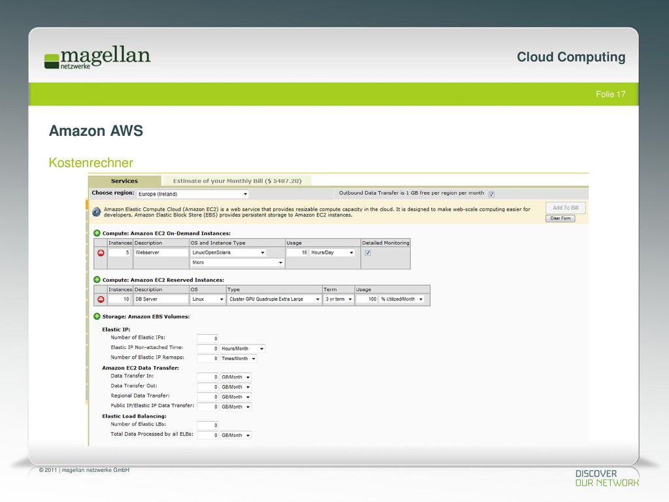This screenshot has height=502, width=669.
Task: Click the 'Storage: Amazon EBS Volumes:' heading
Action: click(146, 317)
